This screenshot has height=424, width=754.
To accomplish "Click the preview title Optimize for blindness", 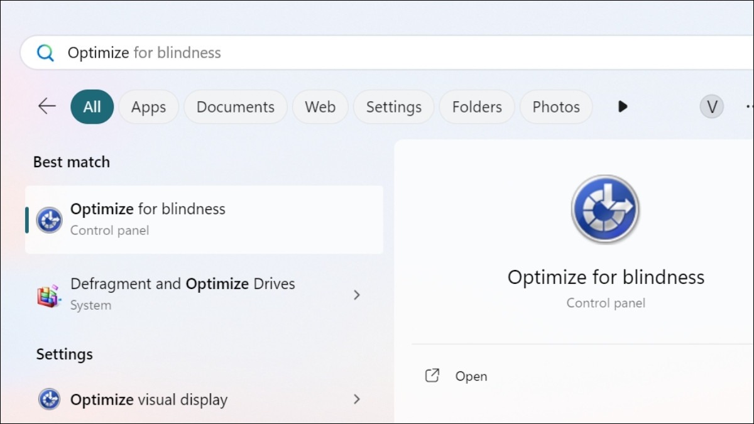I will tap(606, 277).
